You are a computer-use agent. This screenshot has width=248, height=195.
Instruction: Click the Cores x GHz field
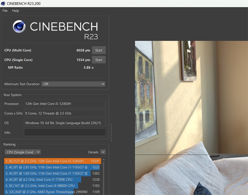[65, 113]
